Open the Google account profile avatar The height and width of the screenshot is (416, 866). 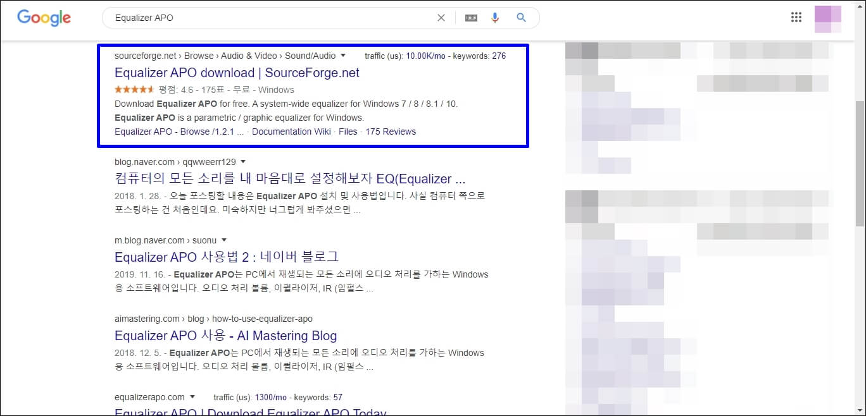(828, 18)
